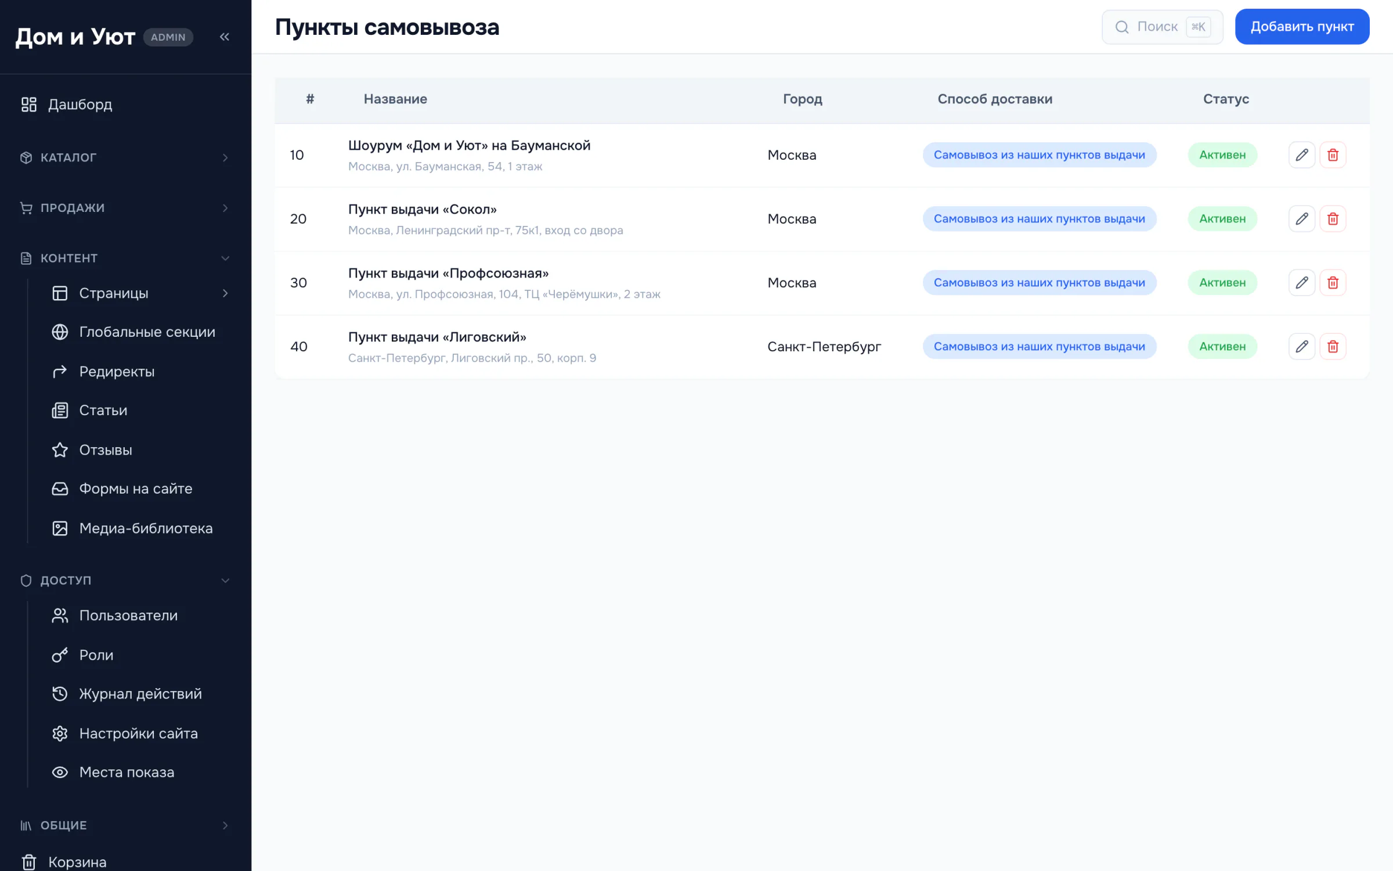
Task: Delete the Пункт выдачи «Сокол» row
Action: click(x=1333, y=219)
